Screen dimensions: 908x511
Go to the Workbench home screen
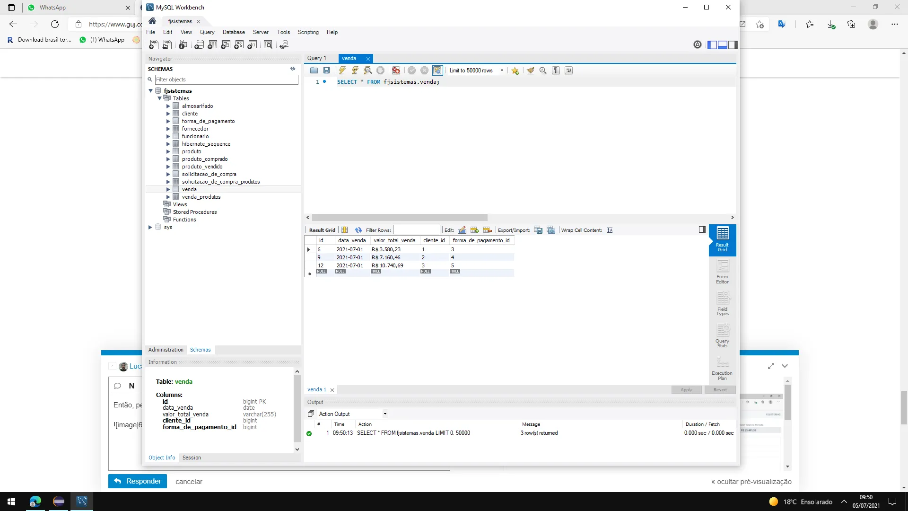[152, 21]
